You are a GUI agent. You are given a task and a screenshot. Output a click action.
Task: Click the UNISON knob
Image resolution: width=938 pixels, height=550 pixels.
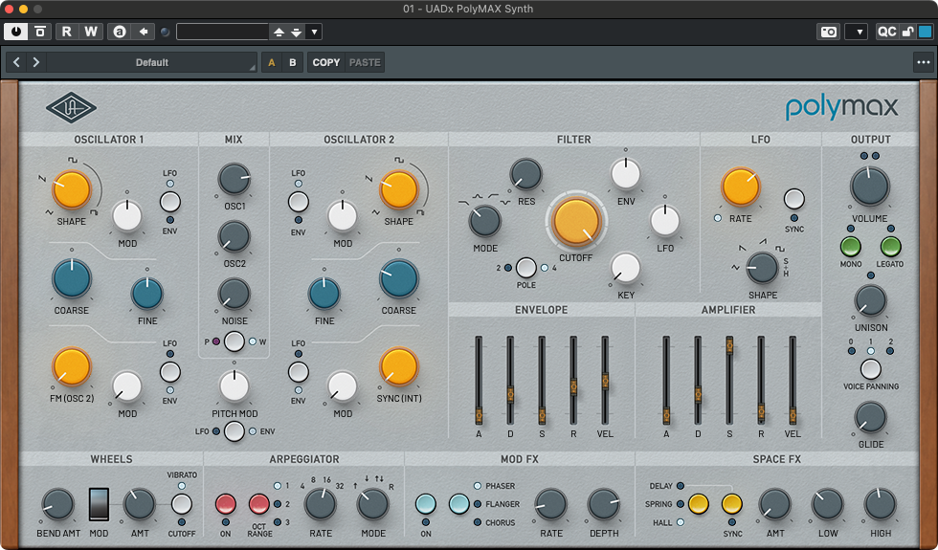click(870, 300)
